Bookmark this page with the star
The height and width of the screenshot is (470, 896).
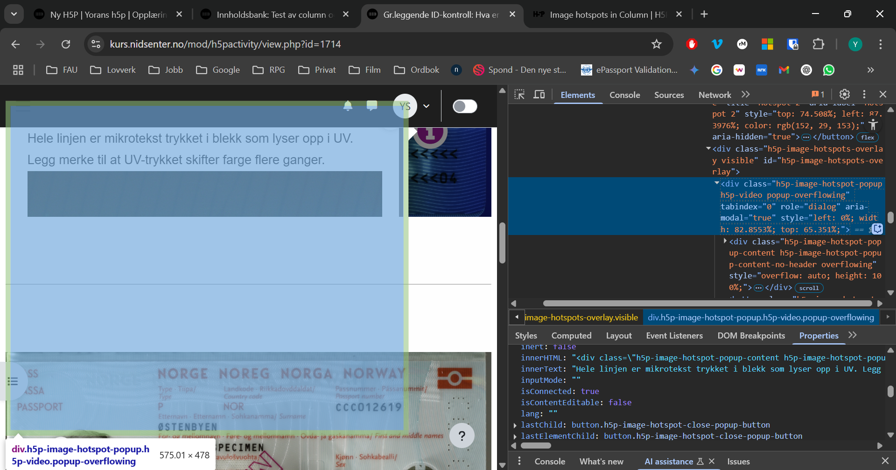coord(657,44)
